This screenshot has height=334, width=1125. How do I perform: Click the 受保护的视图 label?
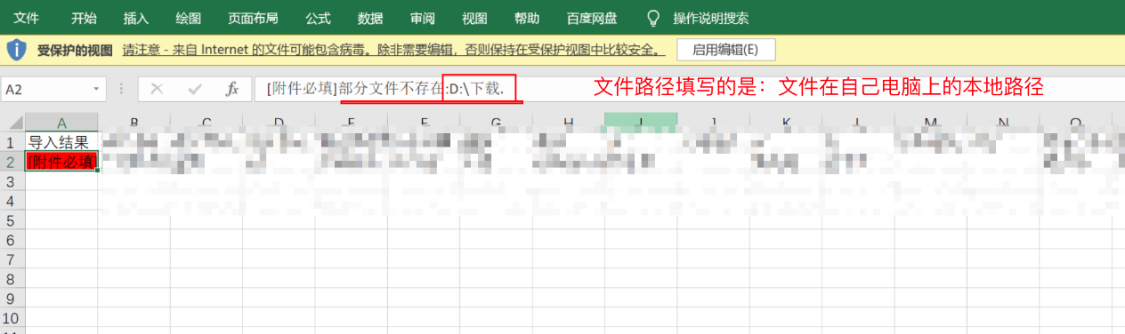pyautogui.click(x=75, y=50)
